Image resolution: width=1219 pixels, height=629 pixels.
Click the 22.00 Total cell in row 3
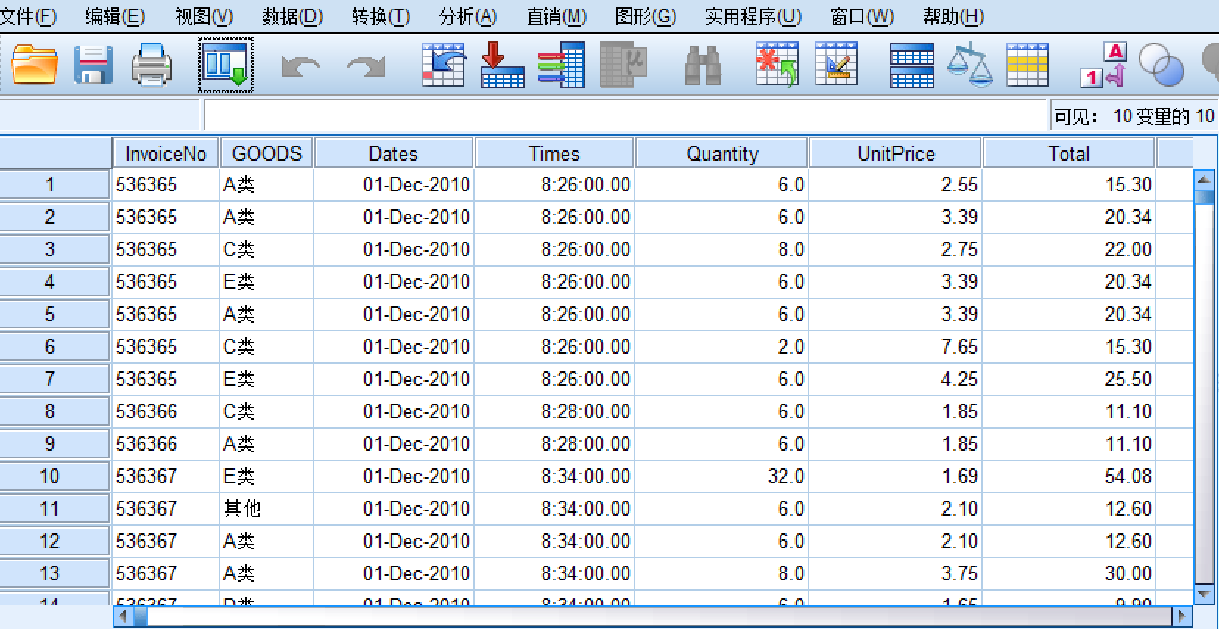click(1069, 250)
